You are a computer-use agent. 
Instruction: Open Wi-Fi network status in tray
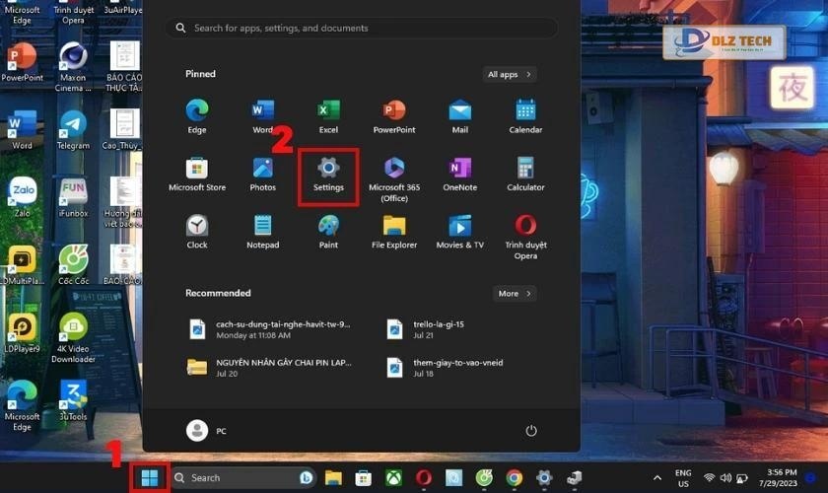tap(709, 478)
